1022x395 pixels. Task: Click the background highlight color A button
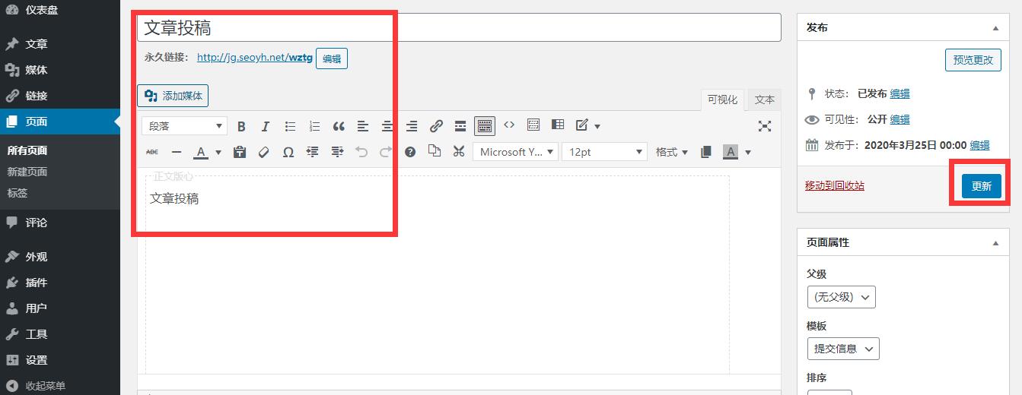[x=730, y=152]
